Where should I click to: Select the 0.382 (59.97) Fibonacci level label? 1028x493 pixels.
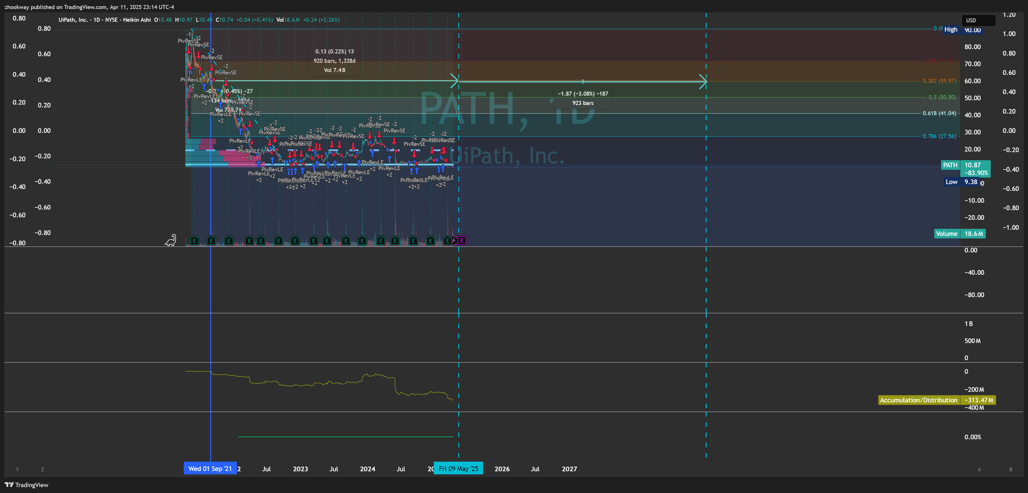939,81
